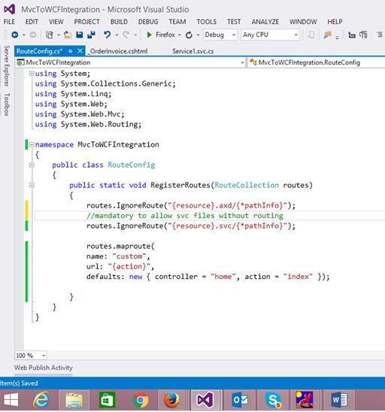Open the HELP menu
Viewport: 385px width, 412px height.
coord(335,22)
